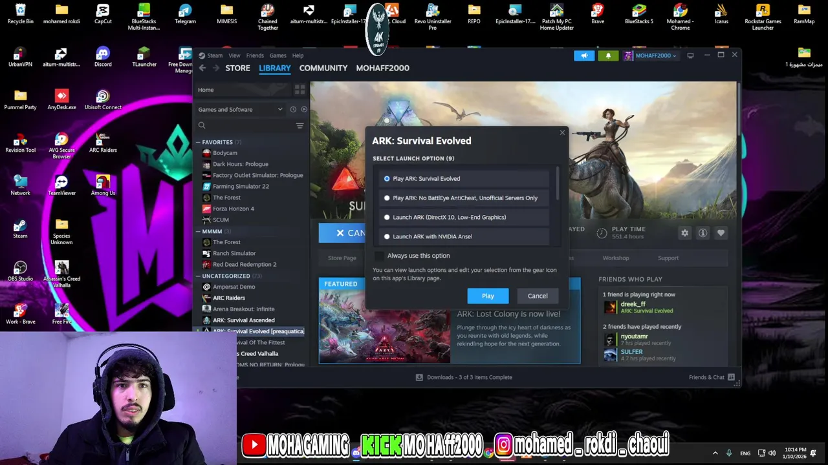Open Downloads status at bottom bar
Viewport: 828px width, 465px height.
pyautogui.click(x=464, y=377)
